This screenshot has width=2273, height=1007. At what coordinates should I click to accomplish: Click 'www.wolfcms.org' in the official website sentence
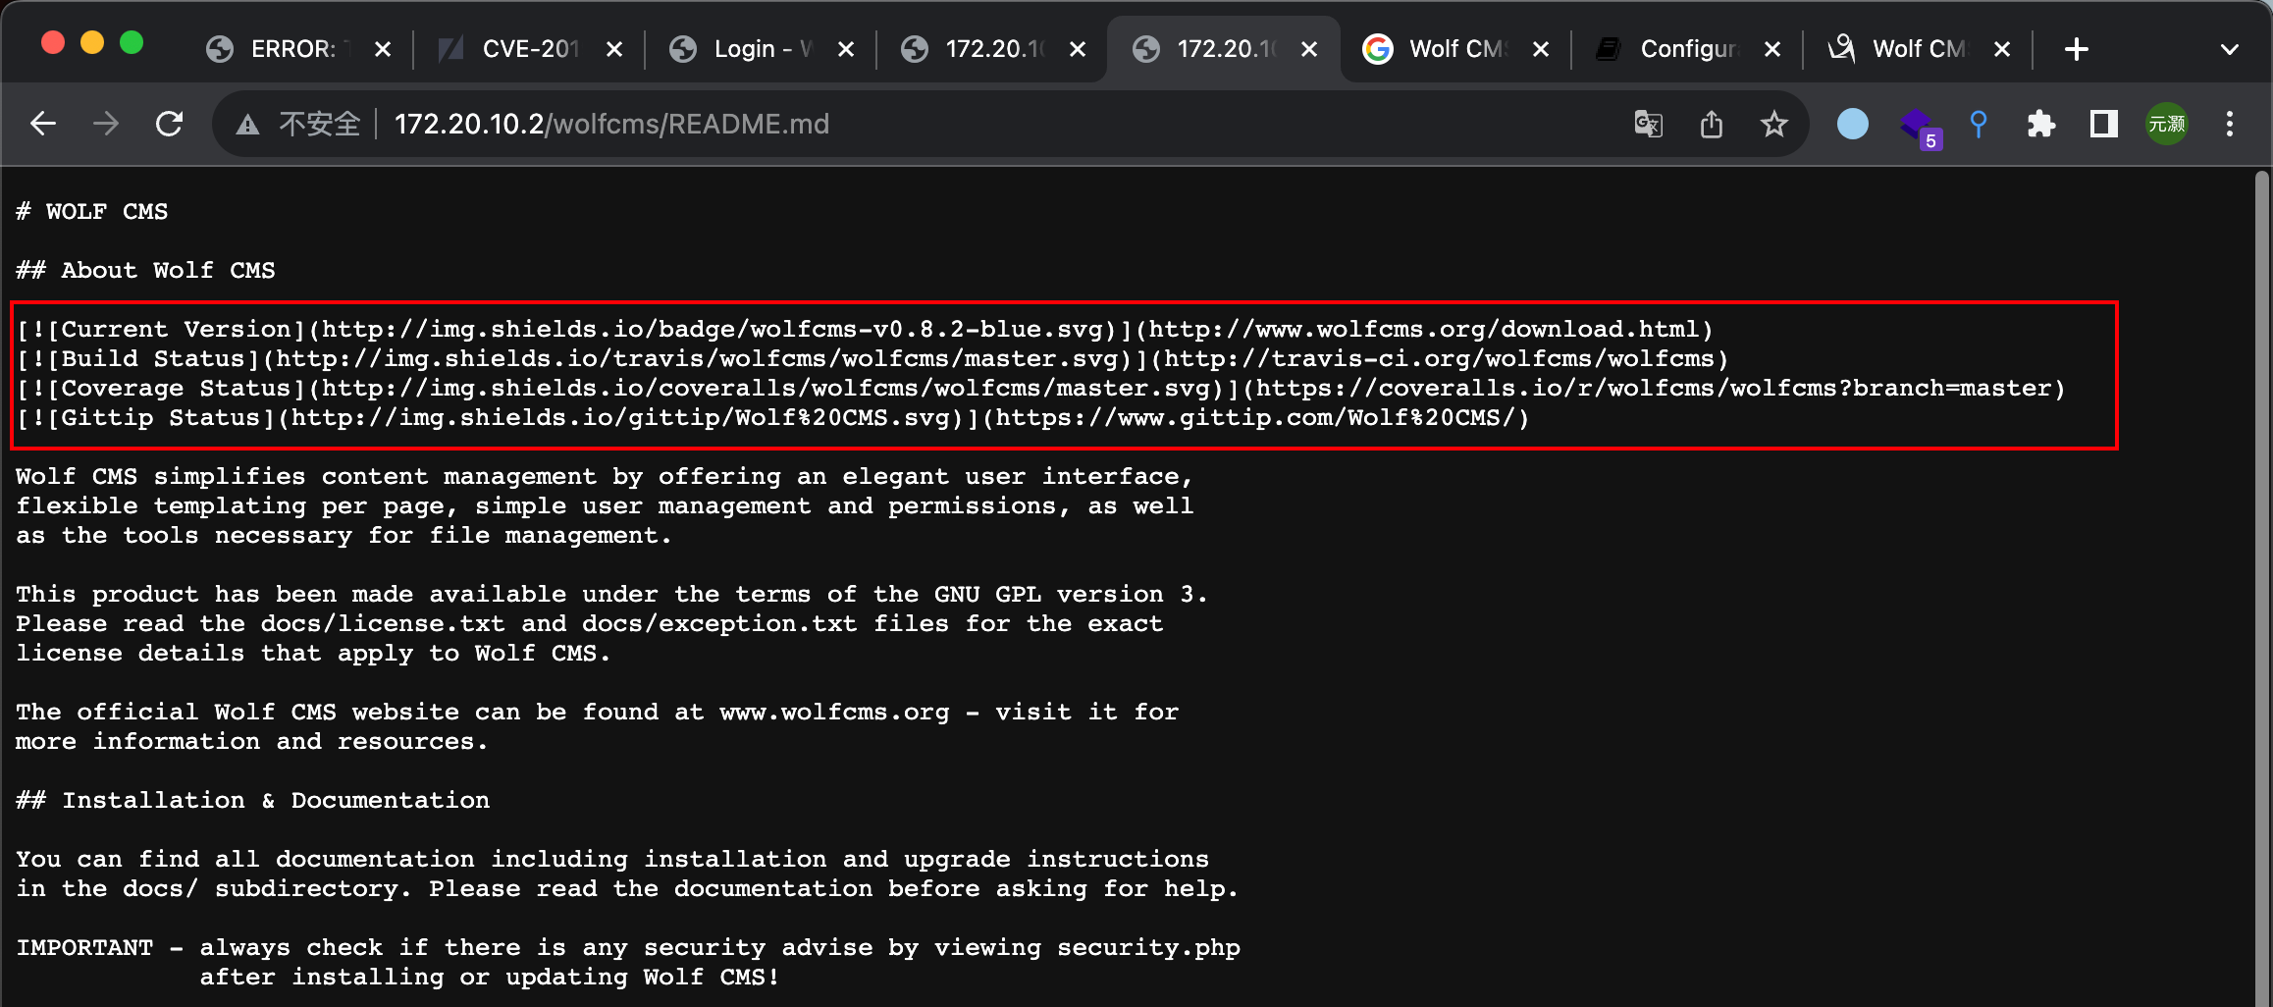(x=834, y=713)
